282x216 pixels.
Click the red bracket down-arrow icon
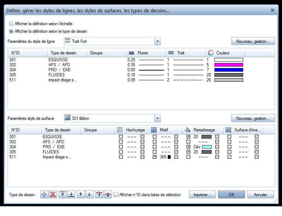coord(108,194)
